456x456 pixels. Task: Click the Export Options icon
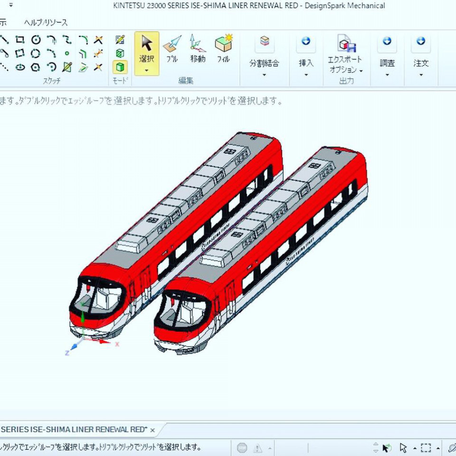pos(346,43)
